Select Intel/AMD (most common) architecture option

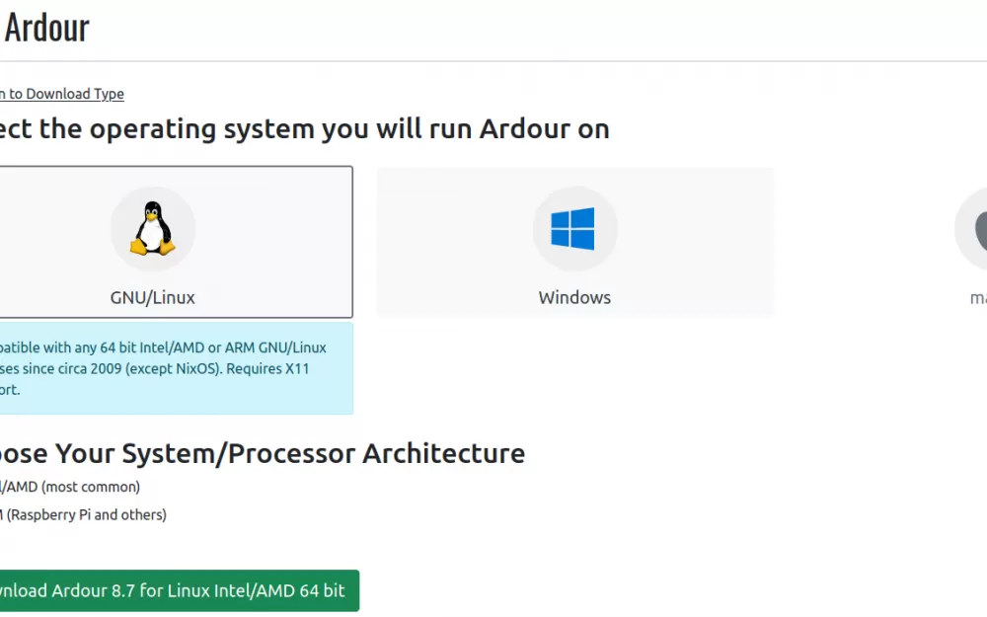70,487
